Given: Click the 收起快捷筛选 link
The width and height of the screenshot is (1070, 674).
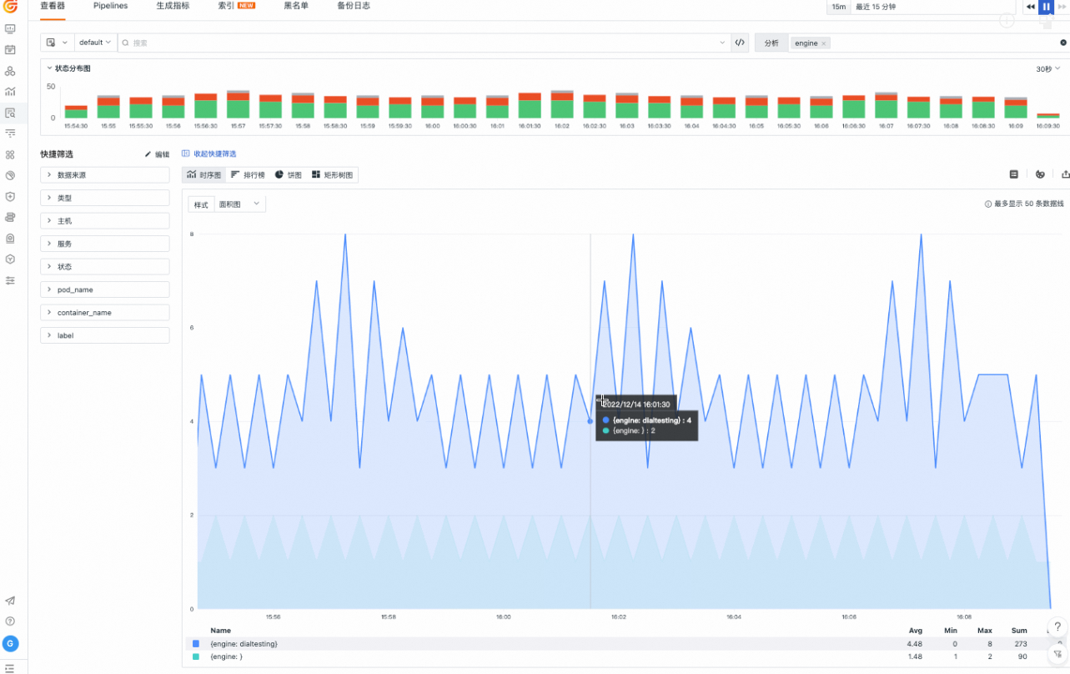Looking at the screenshot, I should (x=209, y=154).
